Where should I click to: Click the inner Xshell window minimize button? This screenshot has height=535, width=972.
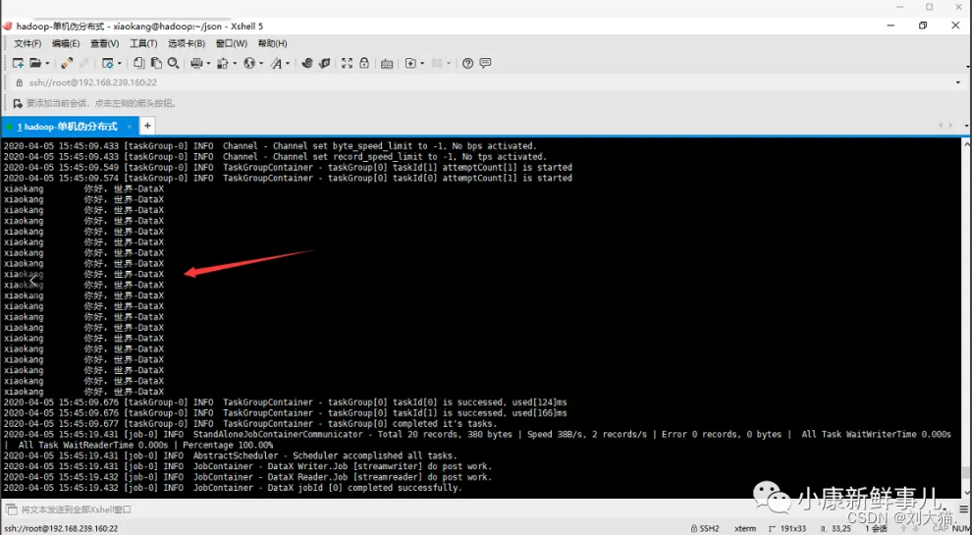tap(891, 26)
